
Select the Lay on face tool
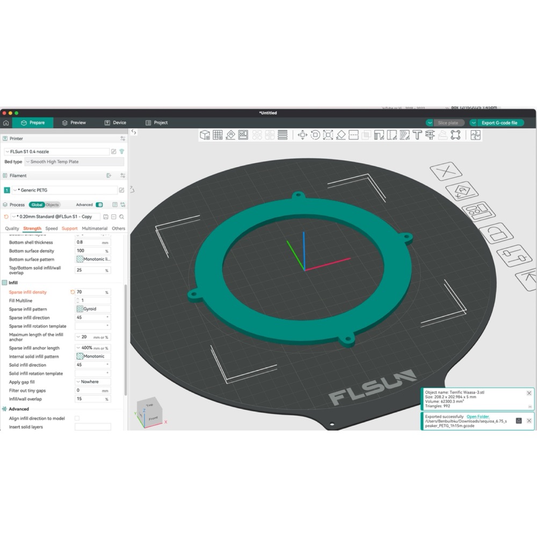(x=341, y=135)
